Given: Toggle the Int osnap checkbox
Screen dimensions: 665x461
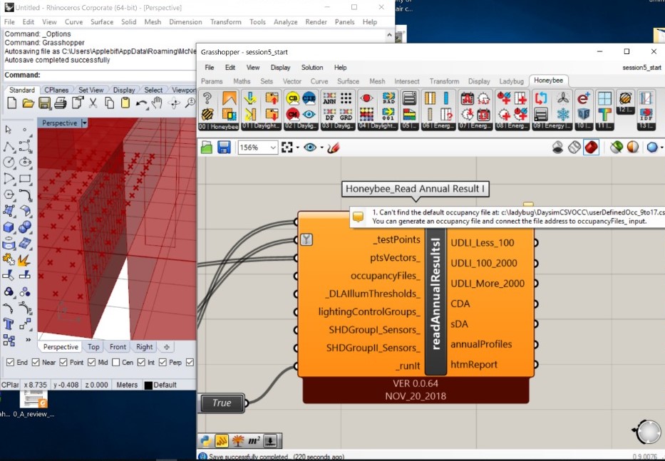Looking at the screenshot, I should click(x=141, y=362).
